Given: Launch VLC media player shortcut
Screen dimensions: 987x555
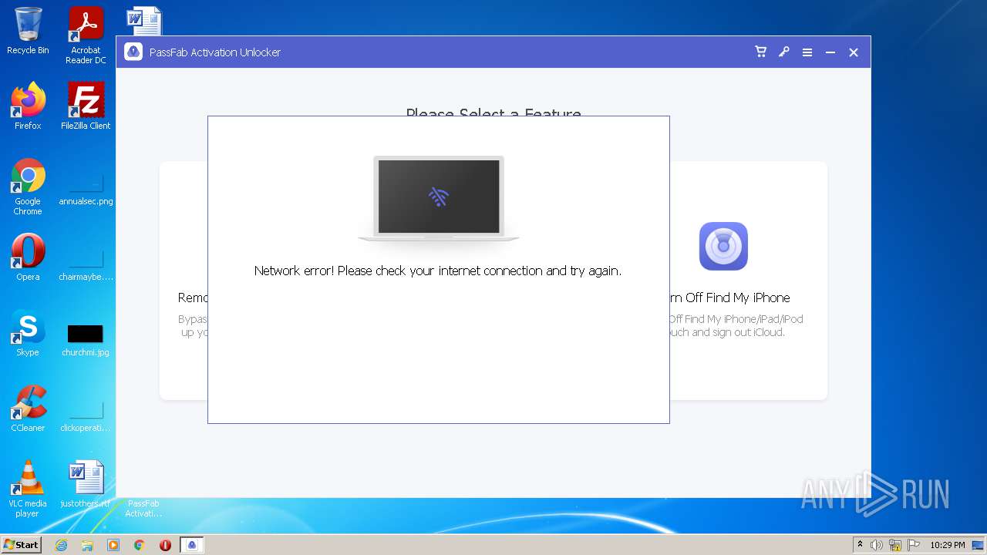Looking at the screenshot, I should (x=28, y=489).
